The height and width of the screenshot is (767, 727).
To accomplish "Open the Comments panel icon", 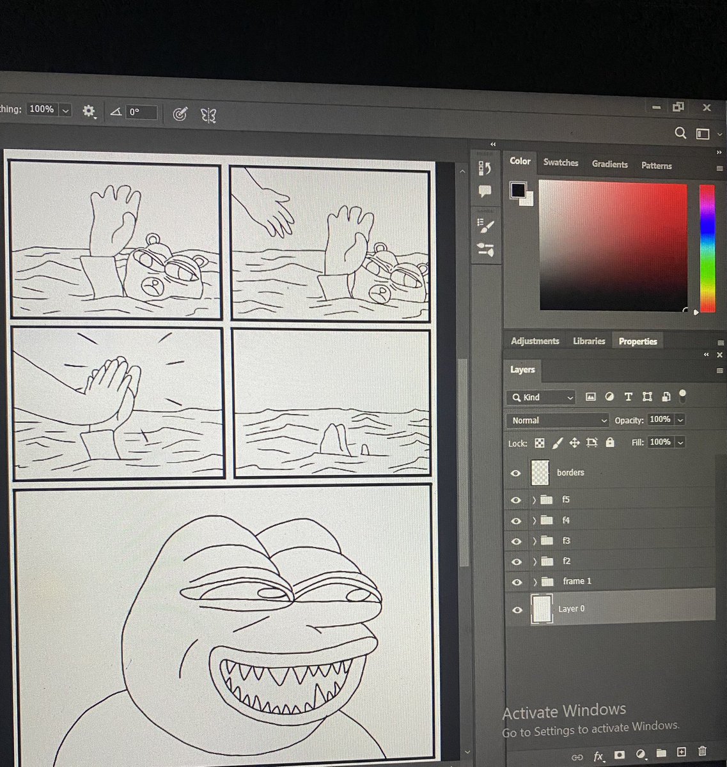I will click(x=485, y=191).
